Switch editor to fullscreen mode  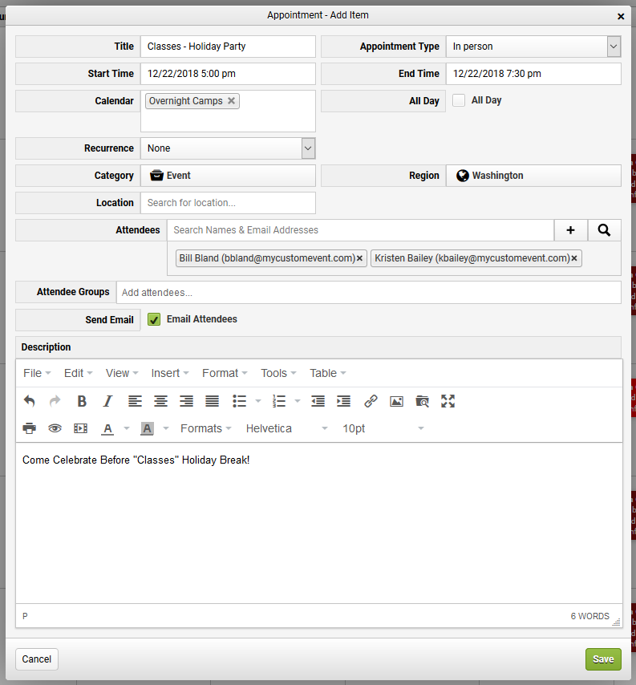coord(448,400)
